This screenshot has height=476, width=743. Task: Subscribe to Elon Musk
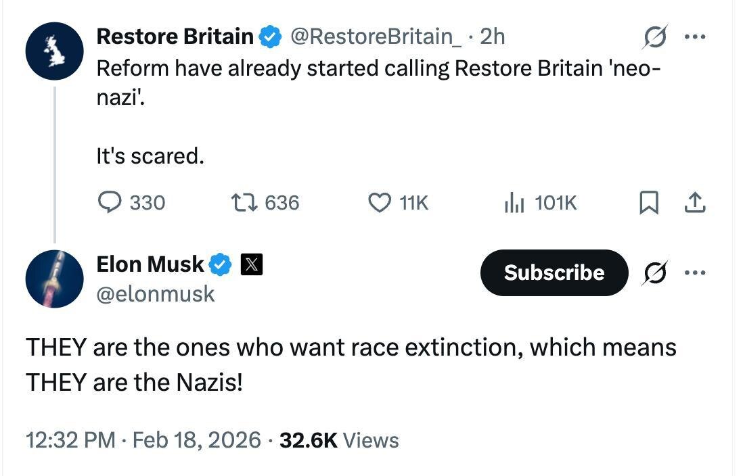click(554, 272)
